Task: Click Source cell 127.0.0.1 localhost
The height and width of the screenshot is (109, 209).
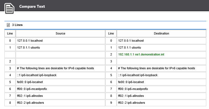Action: click(x=60, y=41)
